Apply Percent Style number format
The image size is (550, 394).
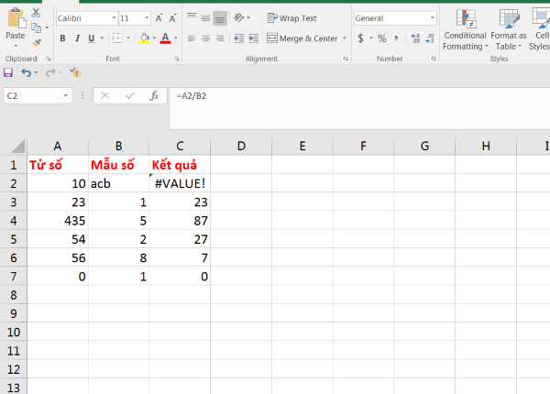tap(380, 38)
